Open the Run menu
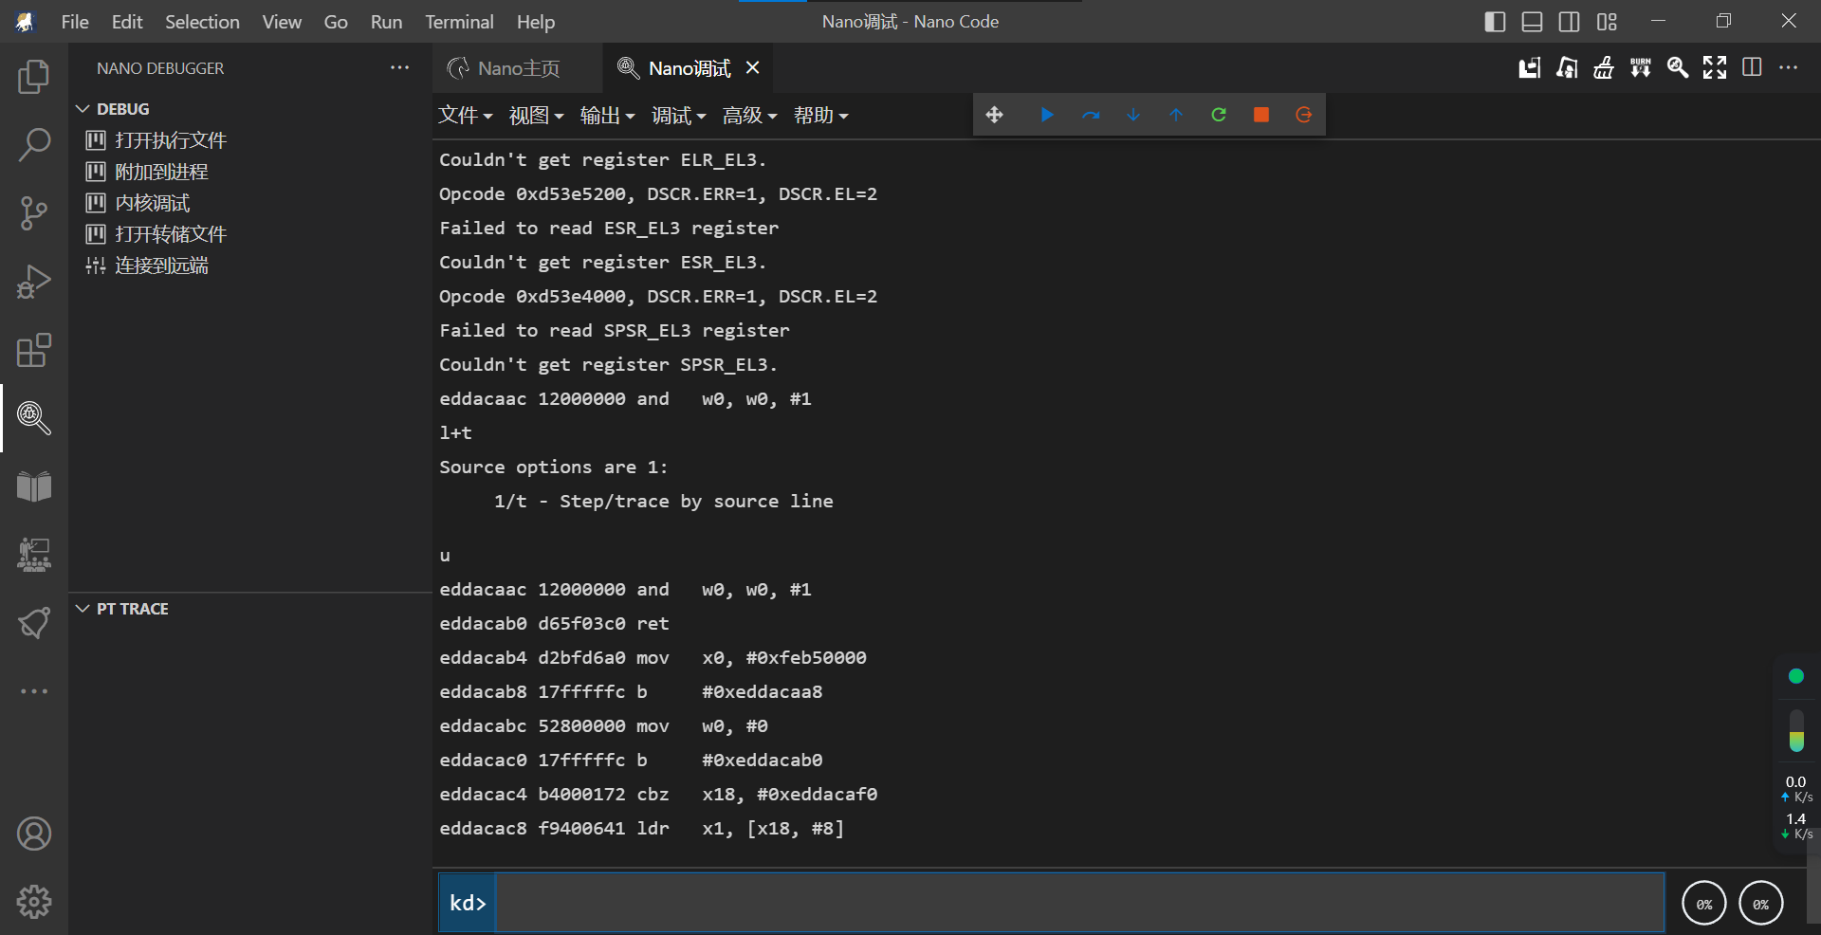The image size is (1821, 935). pyautogui.click(x=386, y=22)
